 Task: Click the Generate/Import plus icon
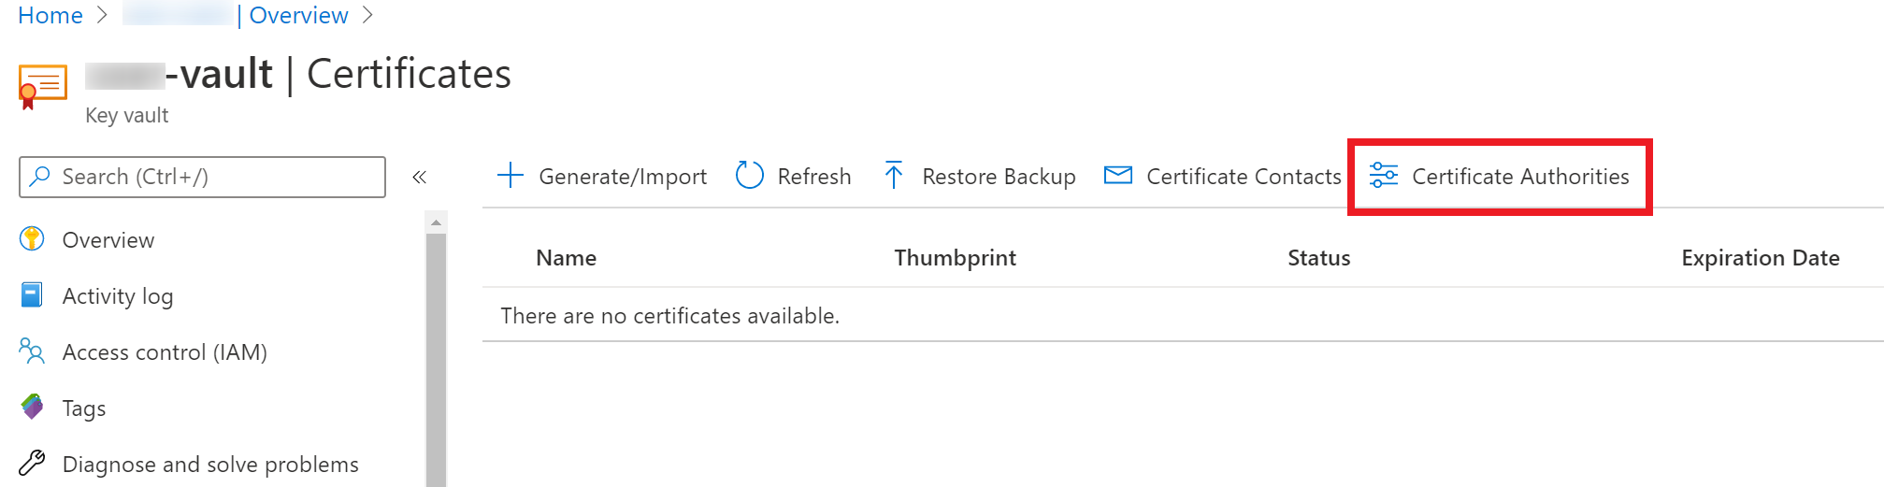511,176
